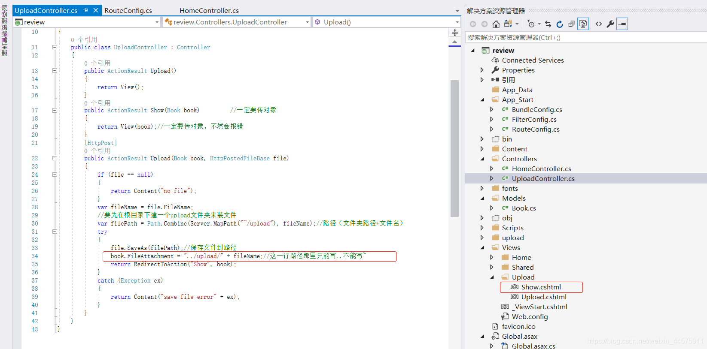This screenshot has height=349, width=707.
Task: Expand the Properties node
Action: click(482, 70)
